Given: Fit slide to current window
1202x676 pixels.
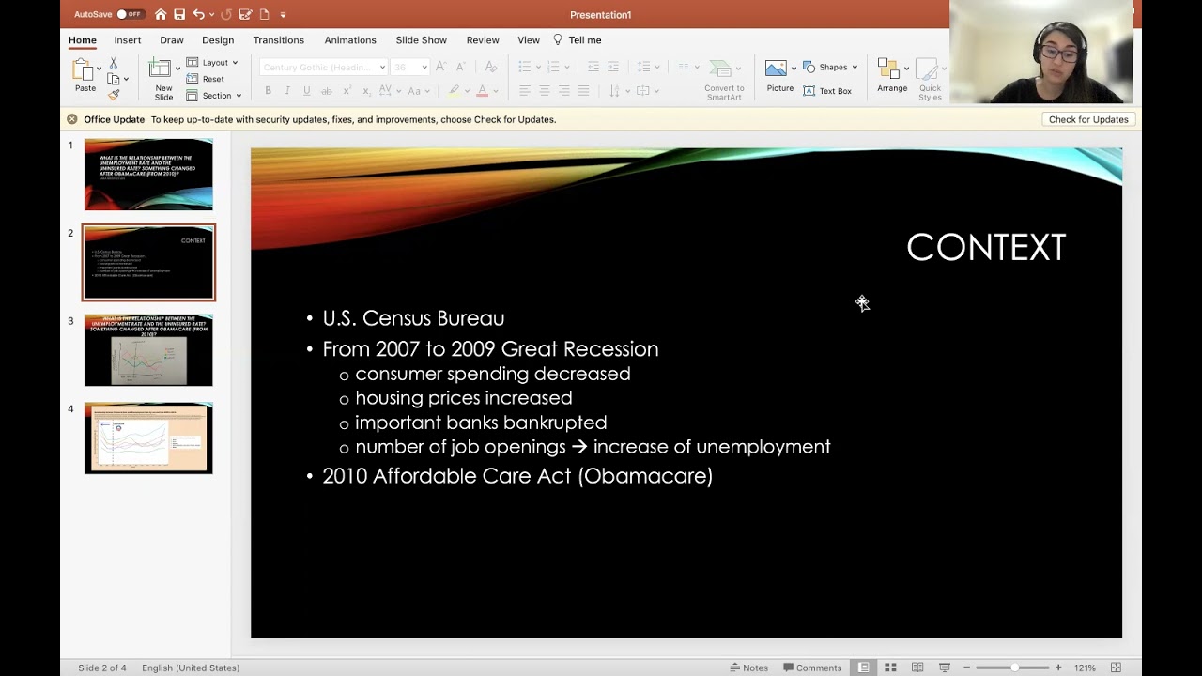Looking at the screenshot, I should (1116, 668).
